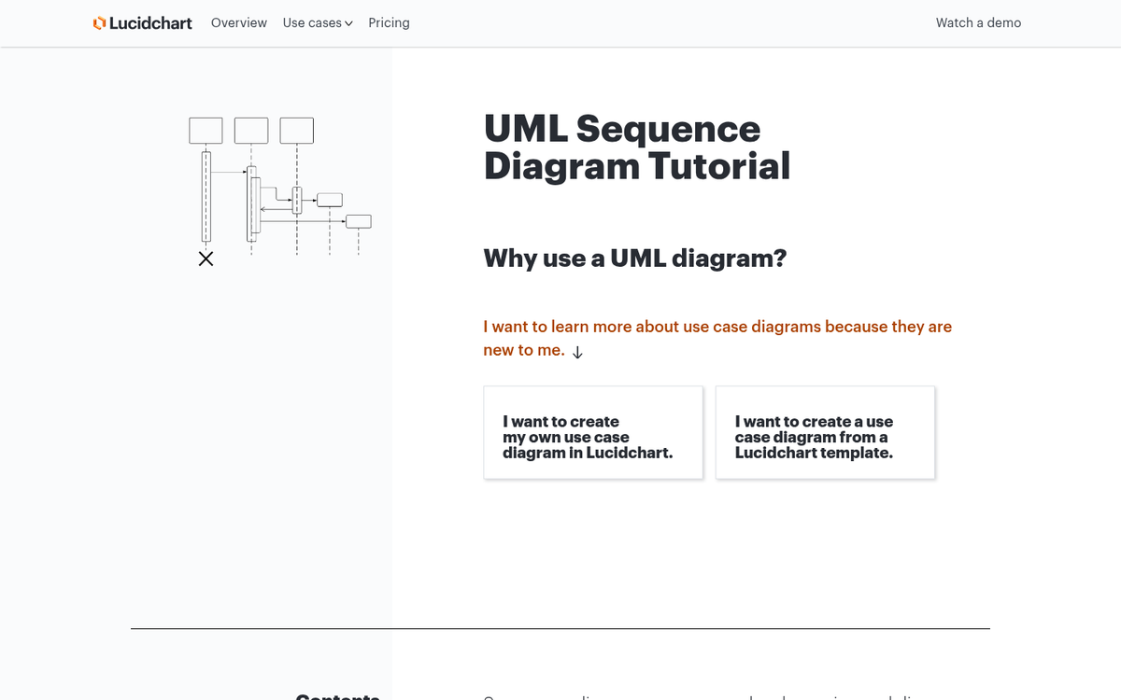Image resolution: width=1121 pixels, height=700 pixels.
Task: Click the chevron next to Use cases
Action: point(348,22)
